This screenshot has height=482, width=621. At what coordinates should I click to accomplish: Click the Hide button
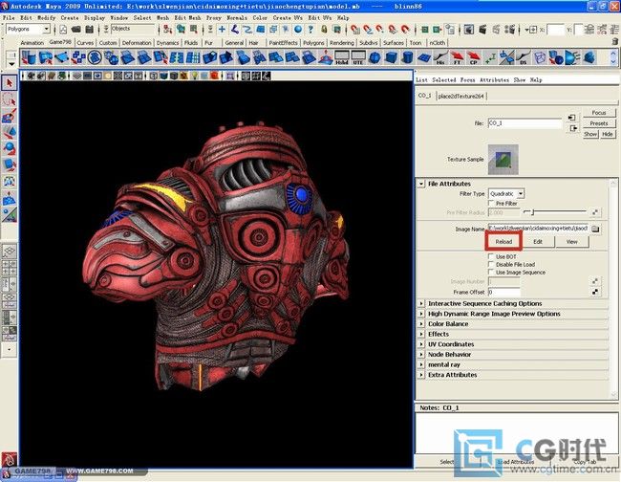607,134
